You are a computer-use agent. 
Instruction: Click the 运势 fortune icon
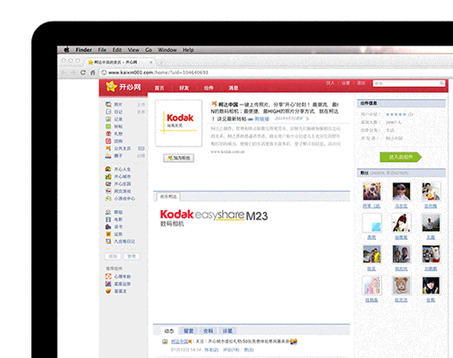(x=108, y=234)
